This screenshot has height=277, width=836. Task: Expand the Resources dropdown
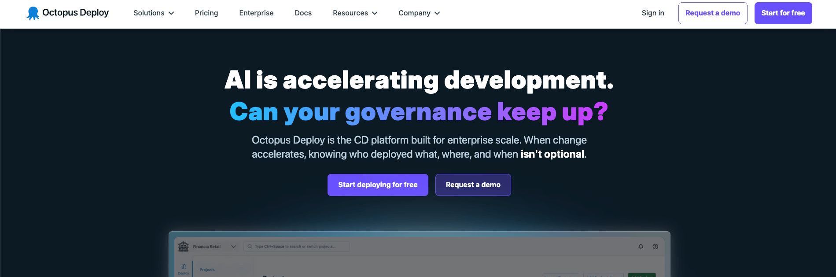coord(355,13)
